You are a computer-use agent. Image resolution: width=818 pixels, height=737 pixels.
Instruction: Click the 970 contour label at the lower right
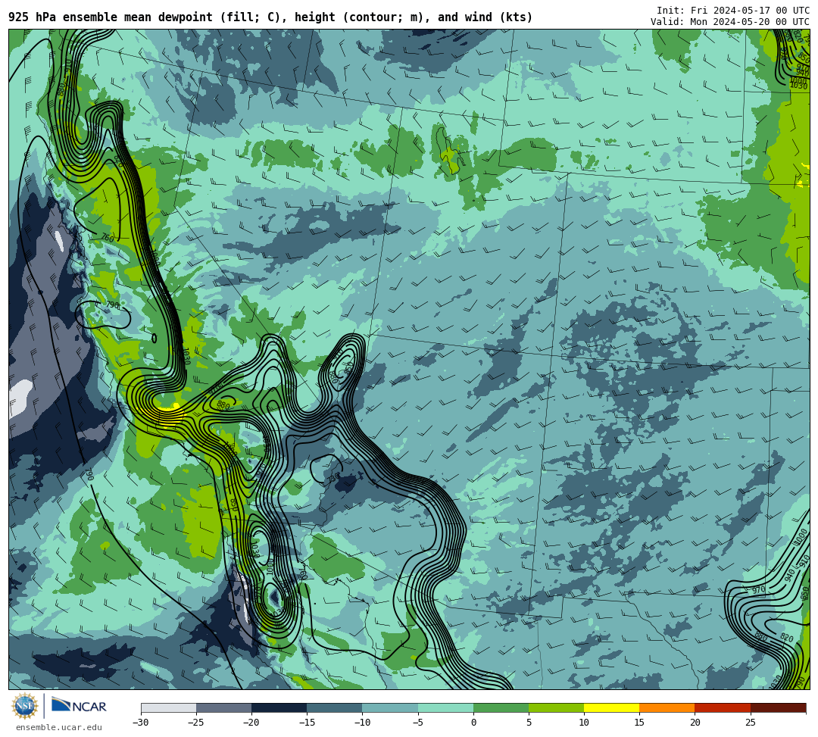[758, 590]
